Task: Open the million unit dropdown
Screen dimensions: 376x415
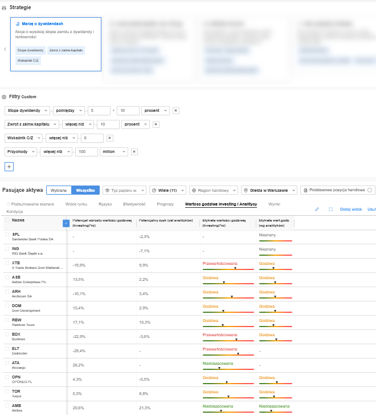Action: 114,152
